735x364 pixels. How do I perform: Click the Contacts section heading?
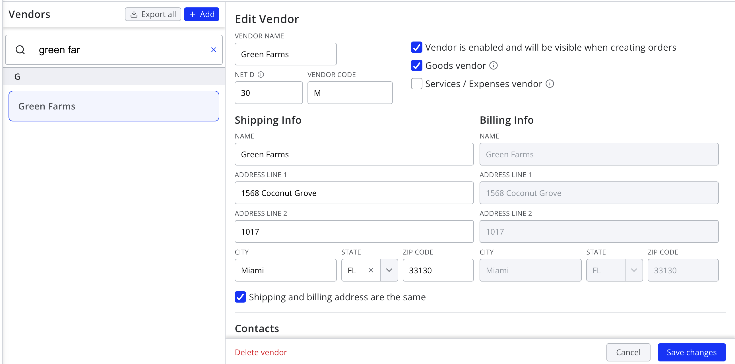[x=257, y=328]
